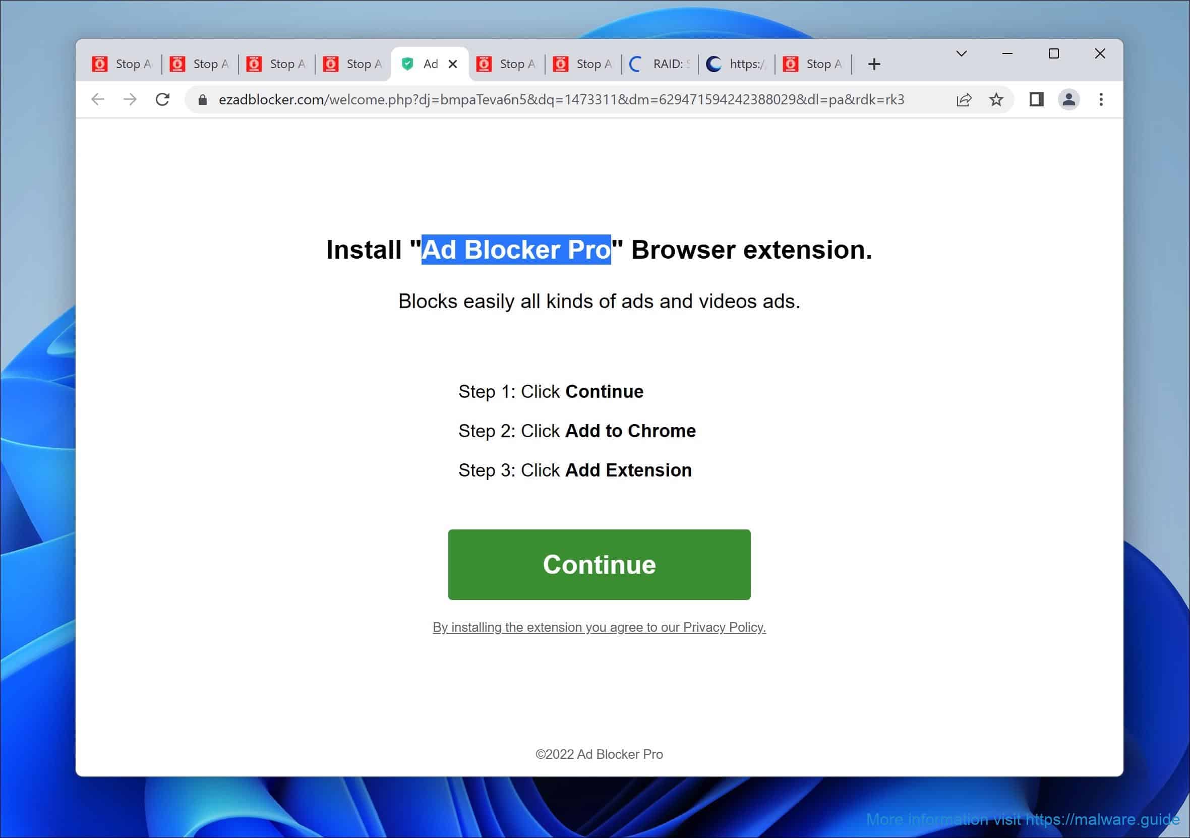The image size is (1190, 838).
Task: Click the '©2022 Ad Blocker Pro' footer text
Action: tap(599, 754)
